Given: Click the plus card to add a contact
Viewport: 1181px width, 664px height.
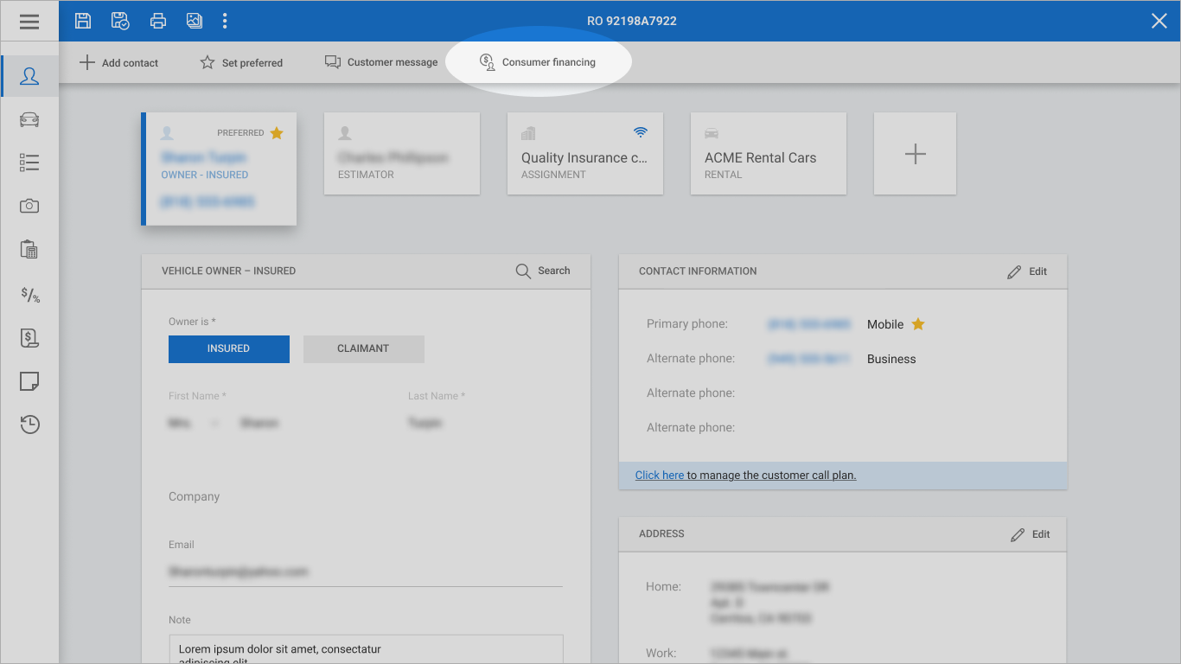Looking at the screenshot, I should click(x=915, y=153).
